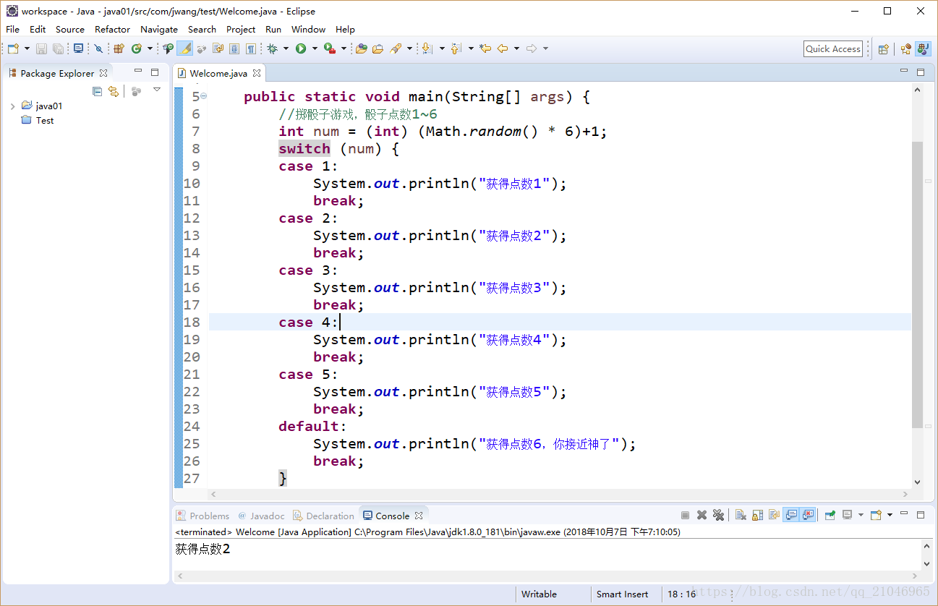
Task: Collapse the main method fold marker on line 5
Action: pyautogui.click(x=203, y=96)
